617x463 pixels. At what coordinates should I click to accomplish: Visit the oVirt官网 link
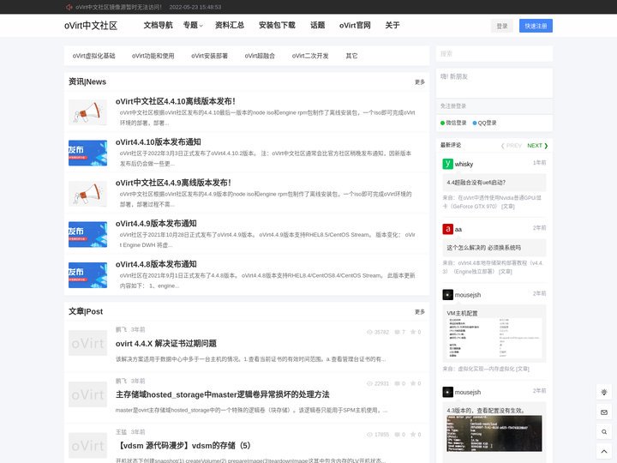355,25
